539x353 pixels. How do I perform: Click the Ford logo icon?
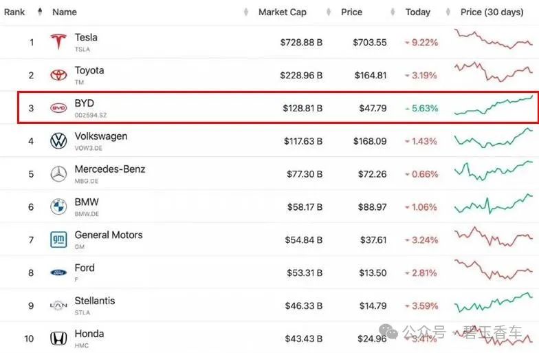click(x=58, y=272)
